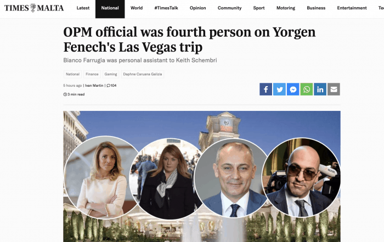Share the article on LinkedIn
Screen dimensions: 384x242
[320, 89]
